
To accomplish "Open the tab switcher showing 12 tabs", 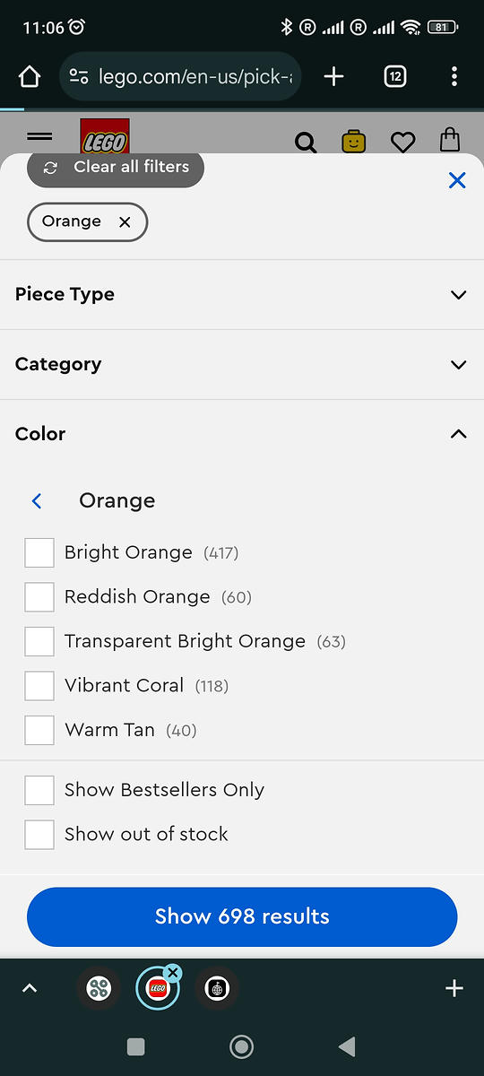I will click(395, 77).
